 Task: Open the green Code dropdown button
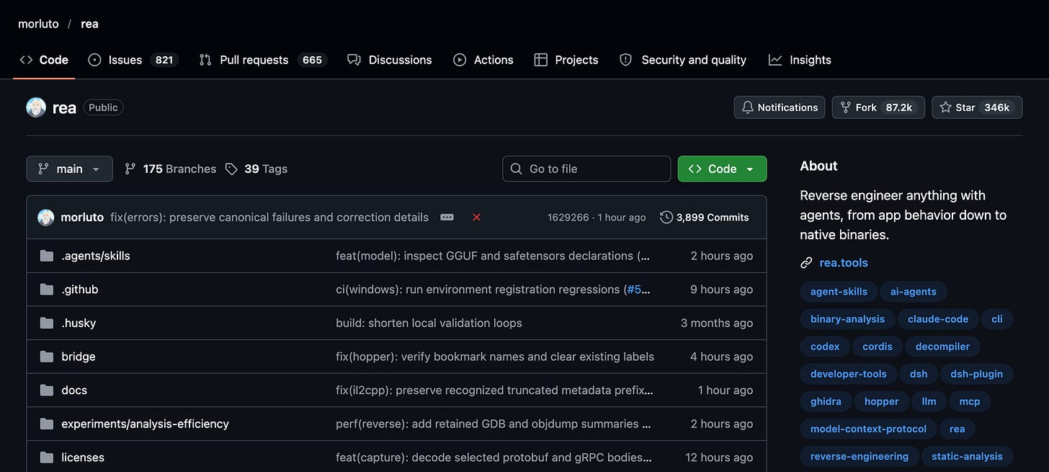click(x=722, y=169)
